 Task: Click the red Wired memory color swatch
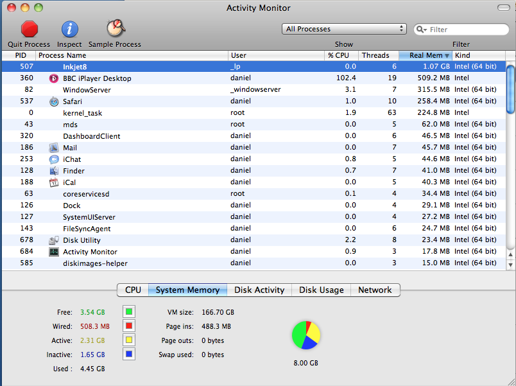[x=129, y=326]
